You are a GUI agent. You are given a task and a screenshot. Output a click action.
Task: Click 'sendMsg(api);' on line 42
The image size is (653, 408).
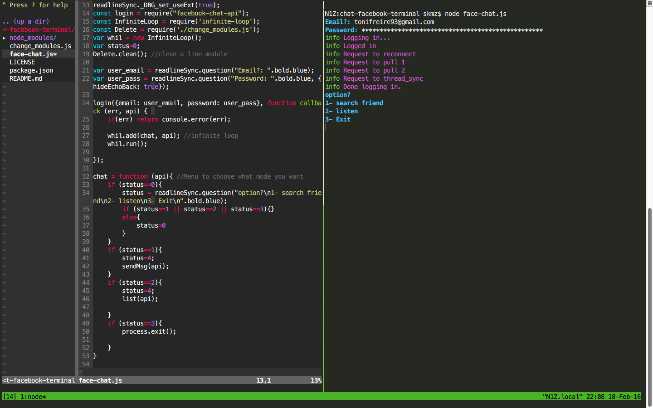[x=146, y=266]
